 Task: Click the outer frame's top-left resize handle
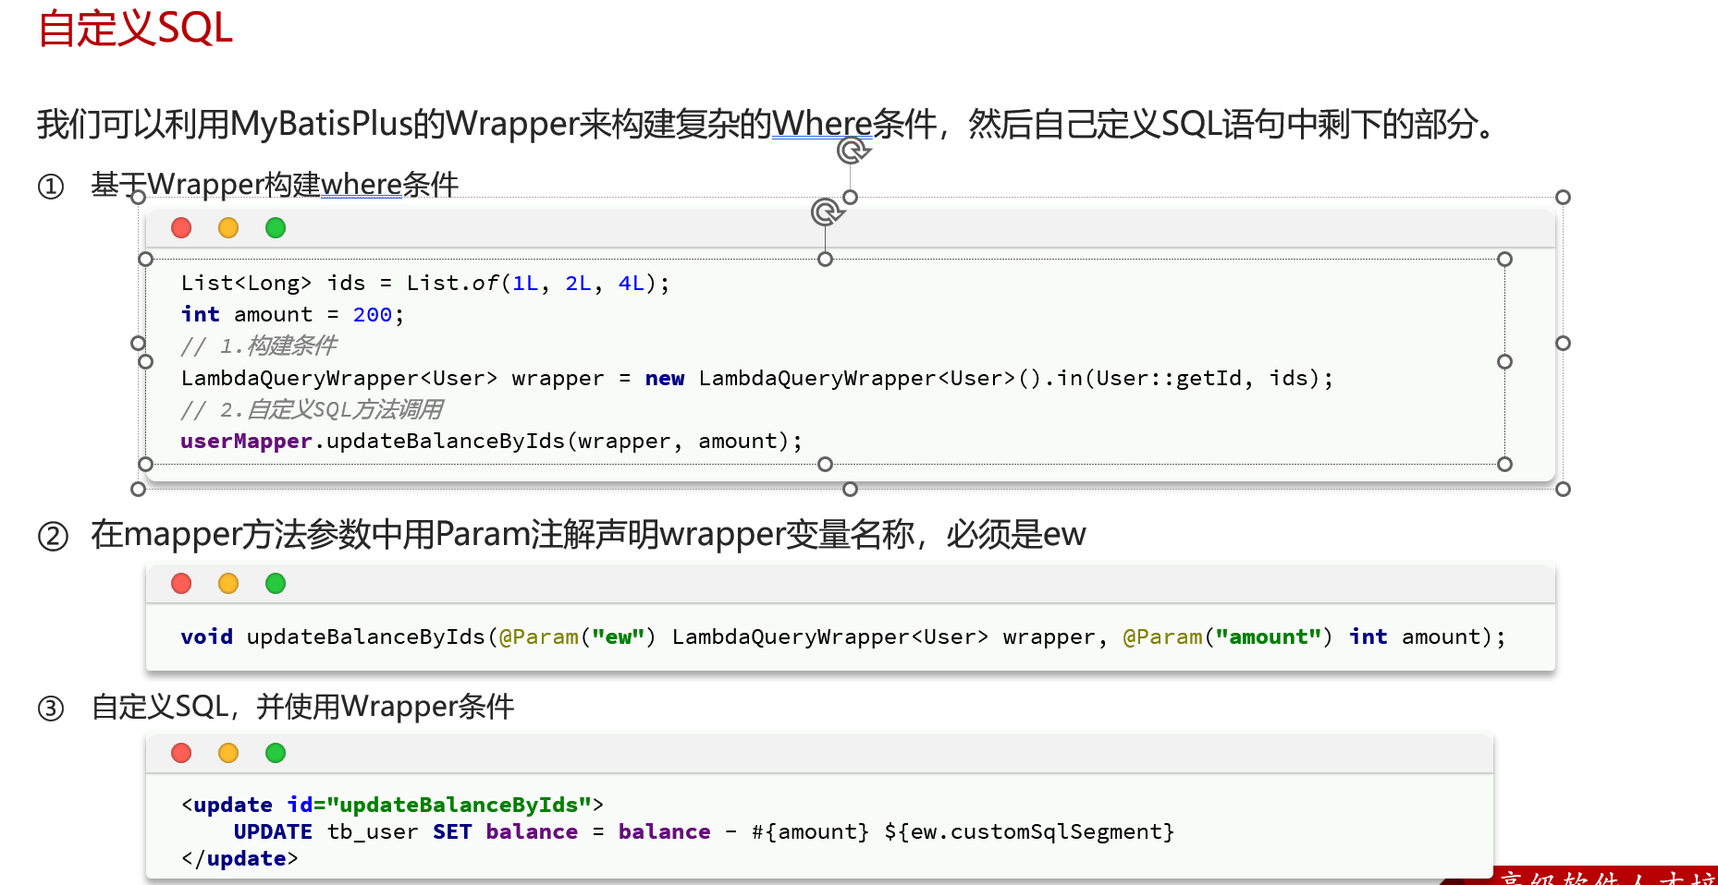[138, 197]
